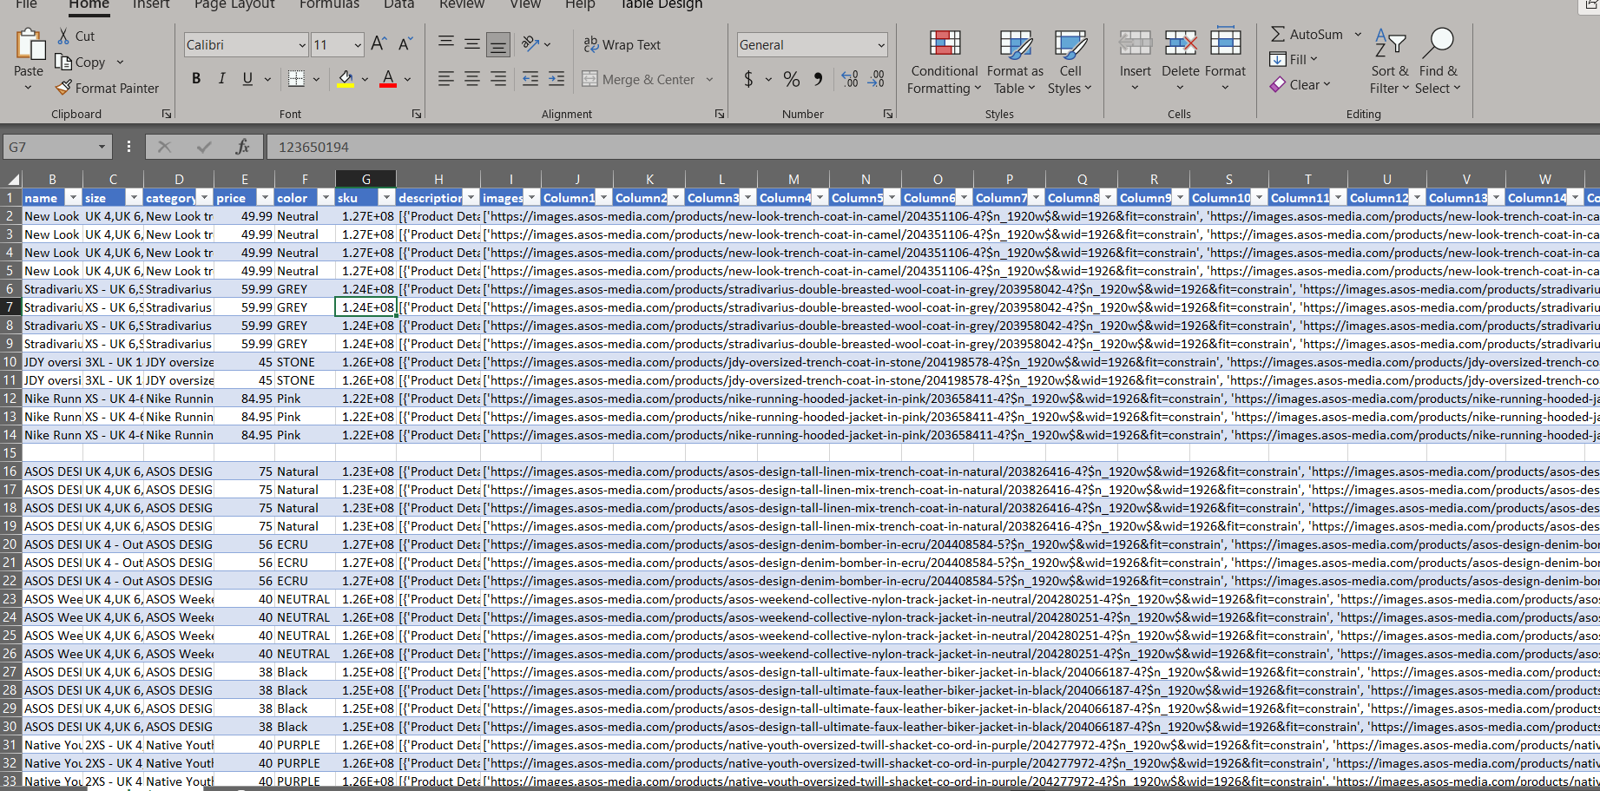Select Top Align icon
The height and width of the screenshot is (791, 1600).
[x=445, y=43]
